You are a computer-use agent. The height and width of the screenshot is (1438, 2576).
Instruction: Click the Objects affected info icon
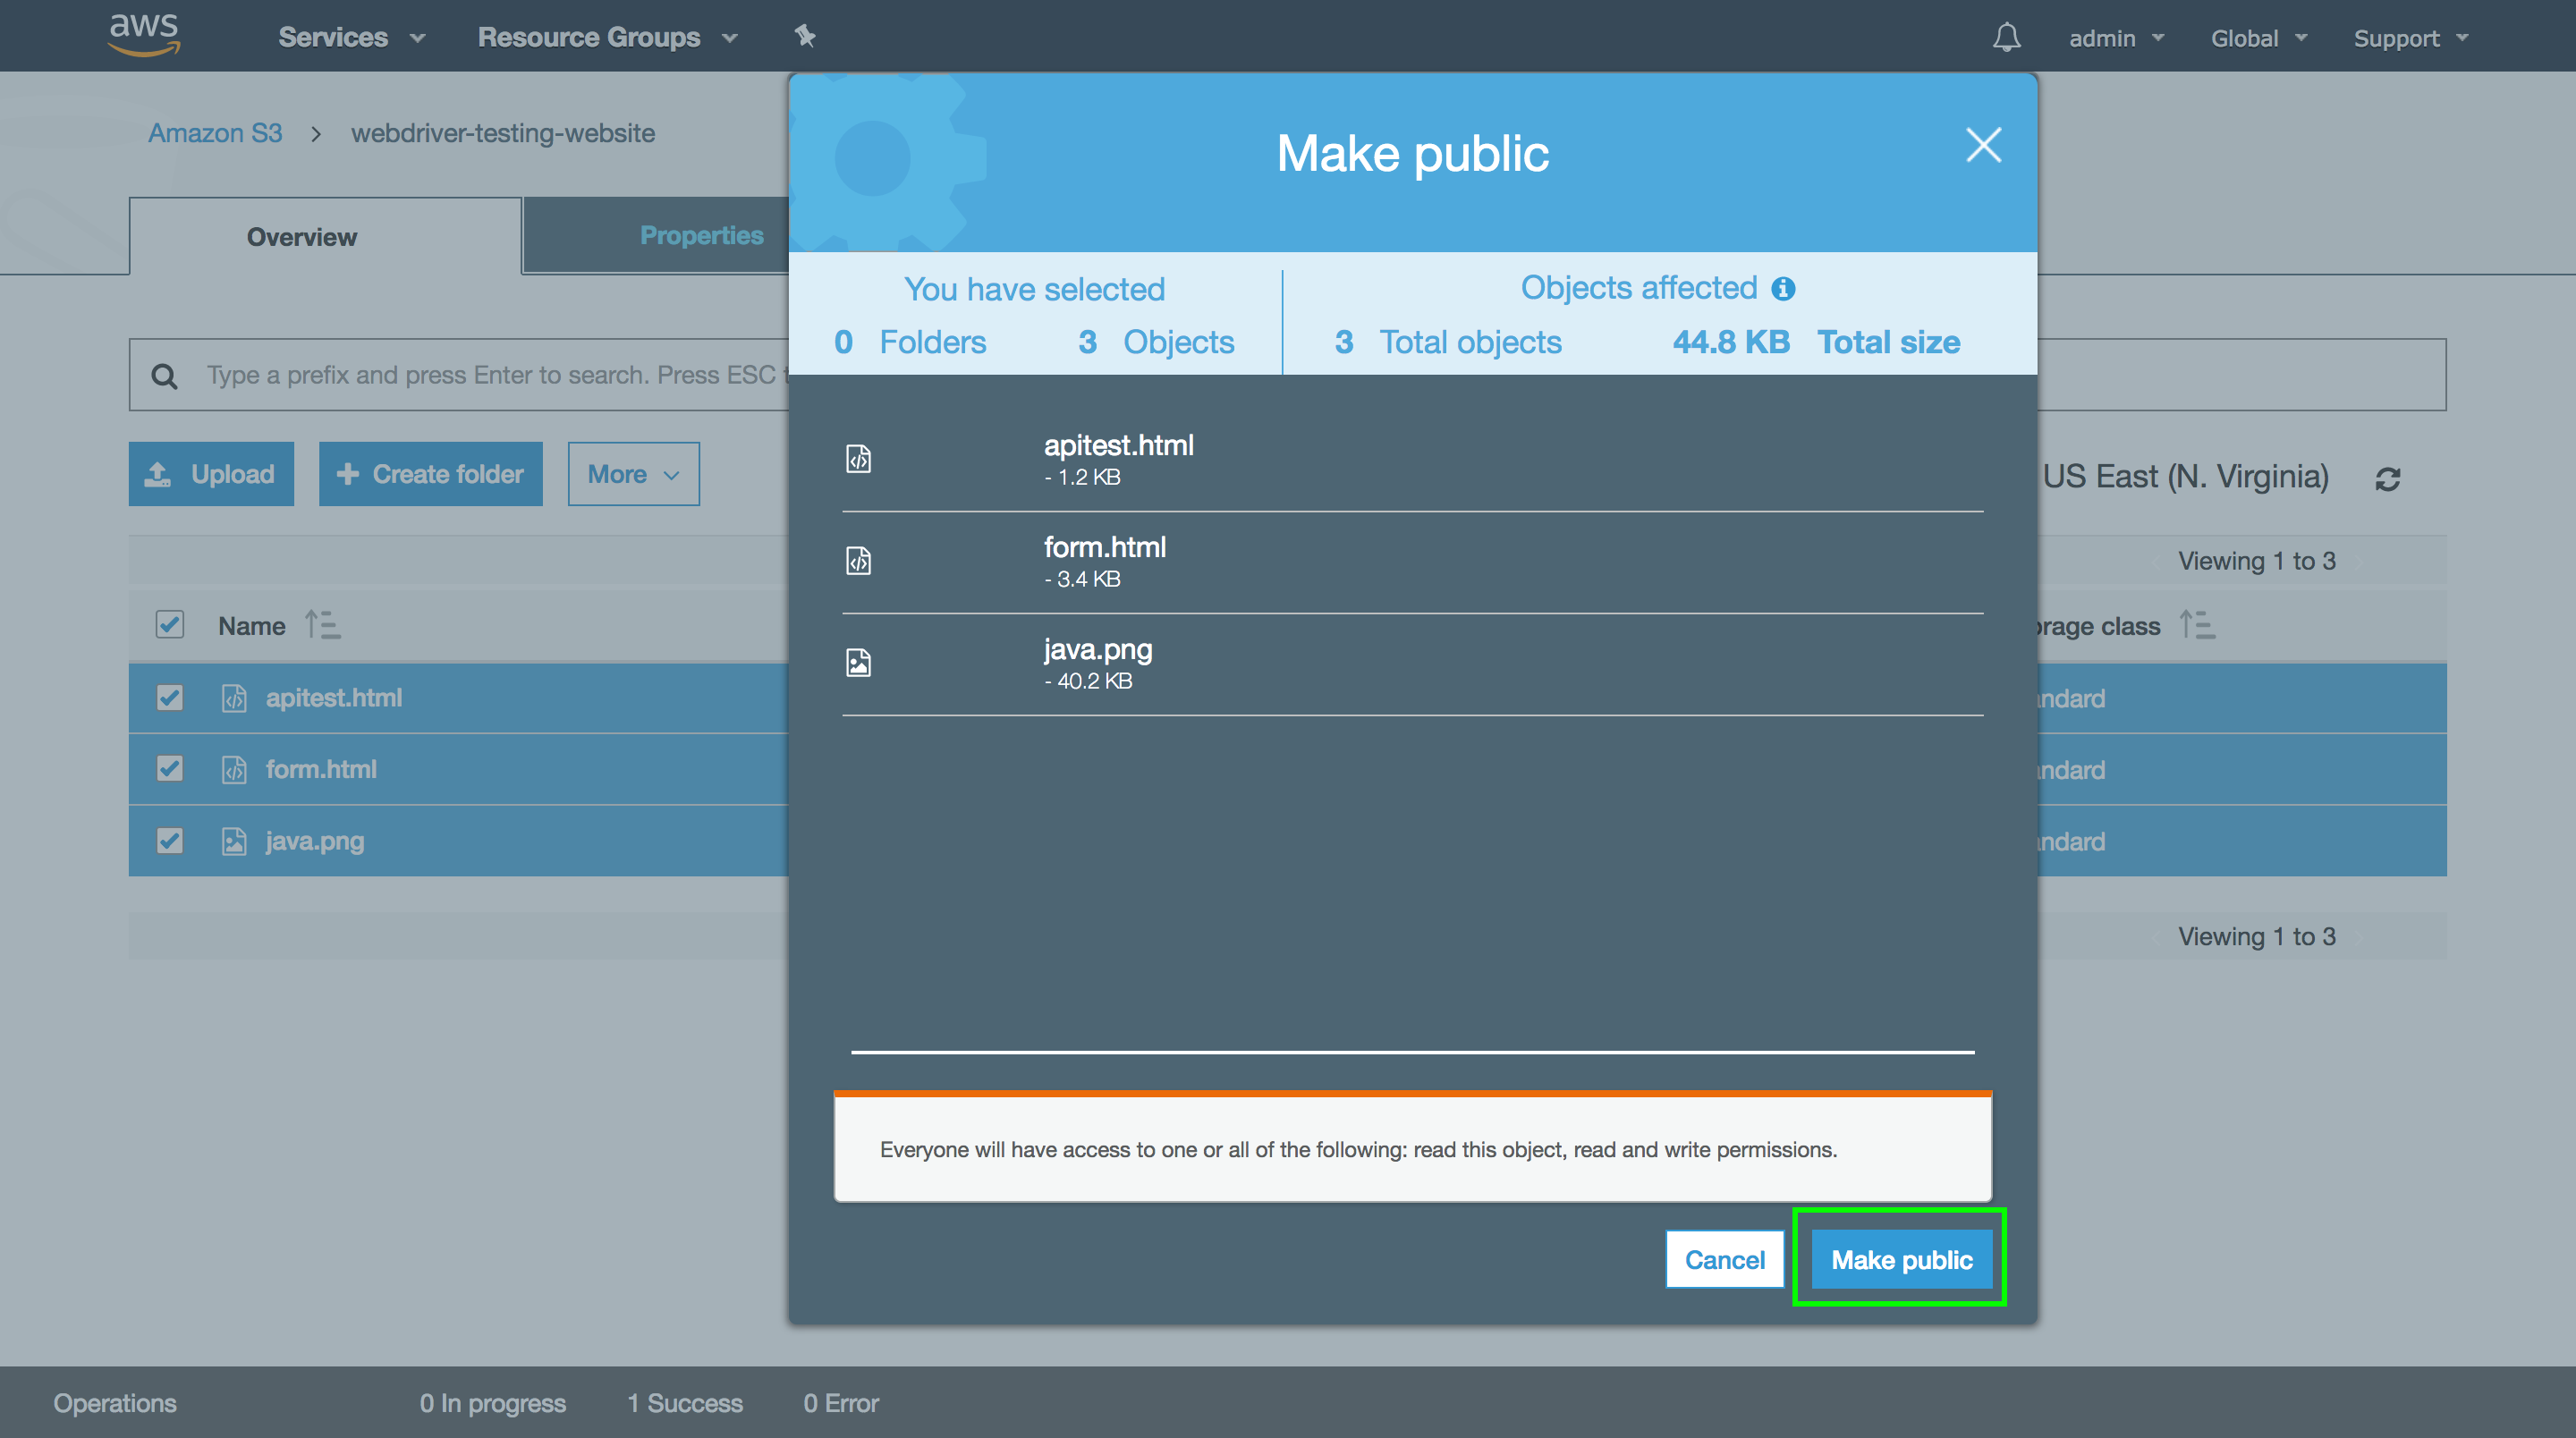[x=1783, y=289]
